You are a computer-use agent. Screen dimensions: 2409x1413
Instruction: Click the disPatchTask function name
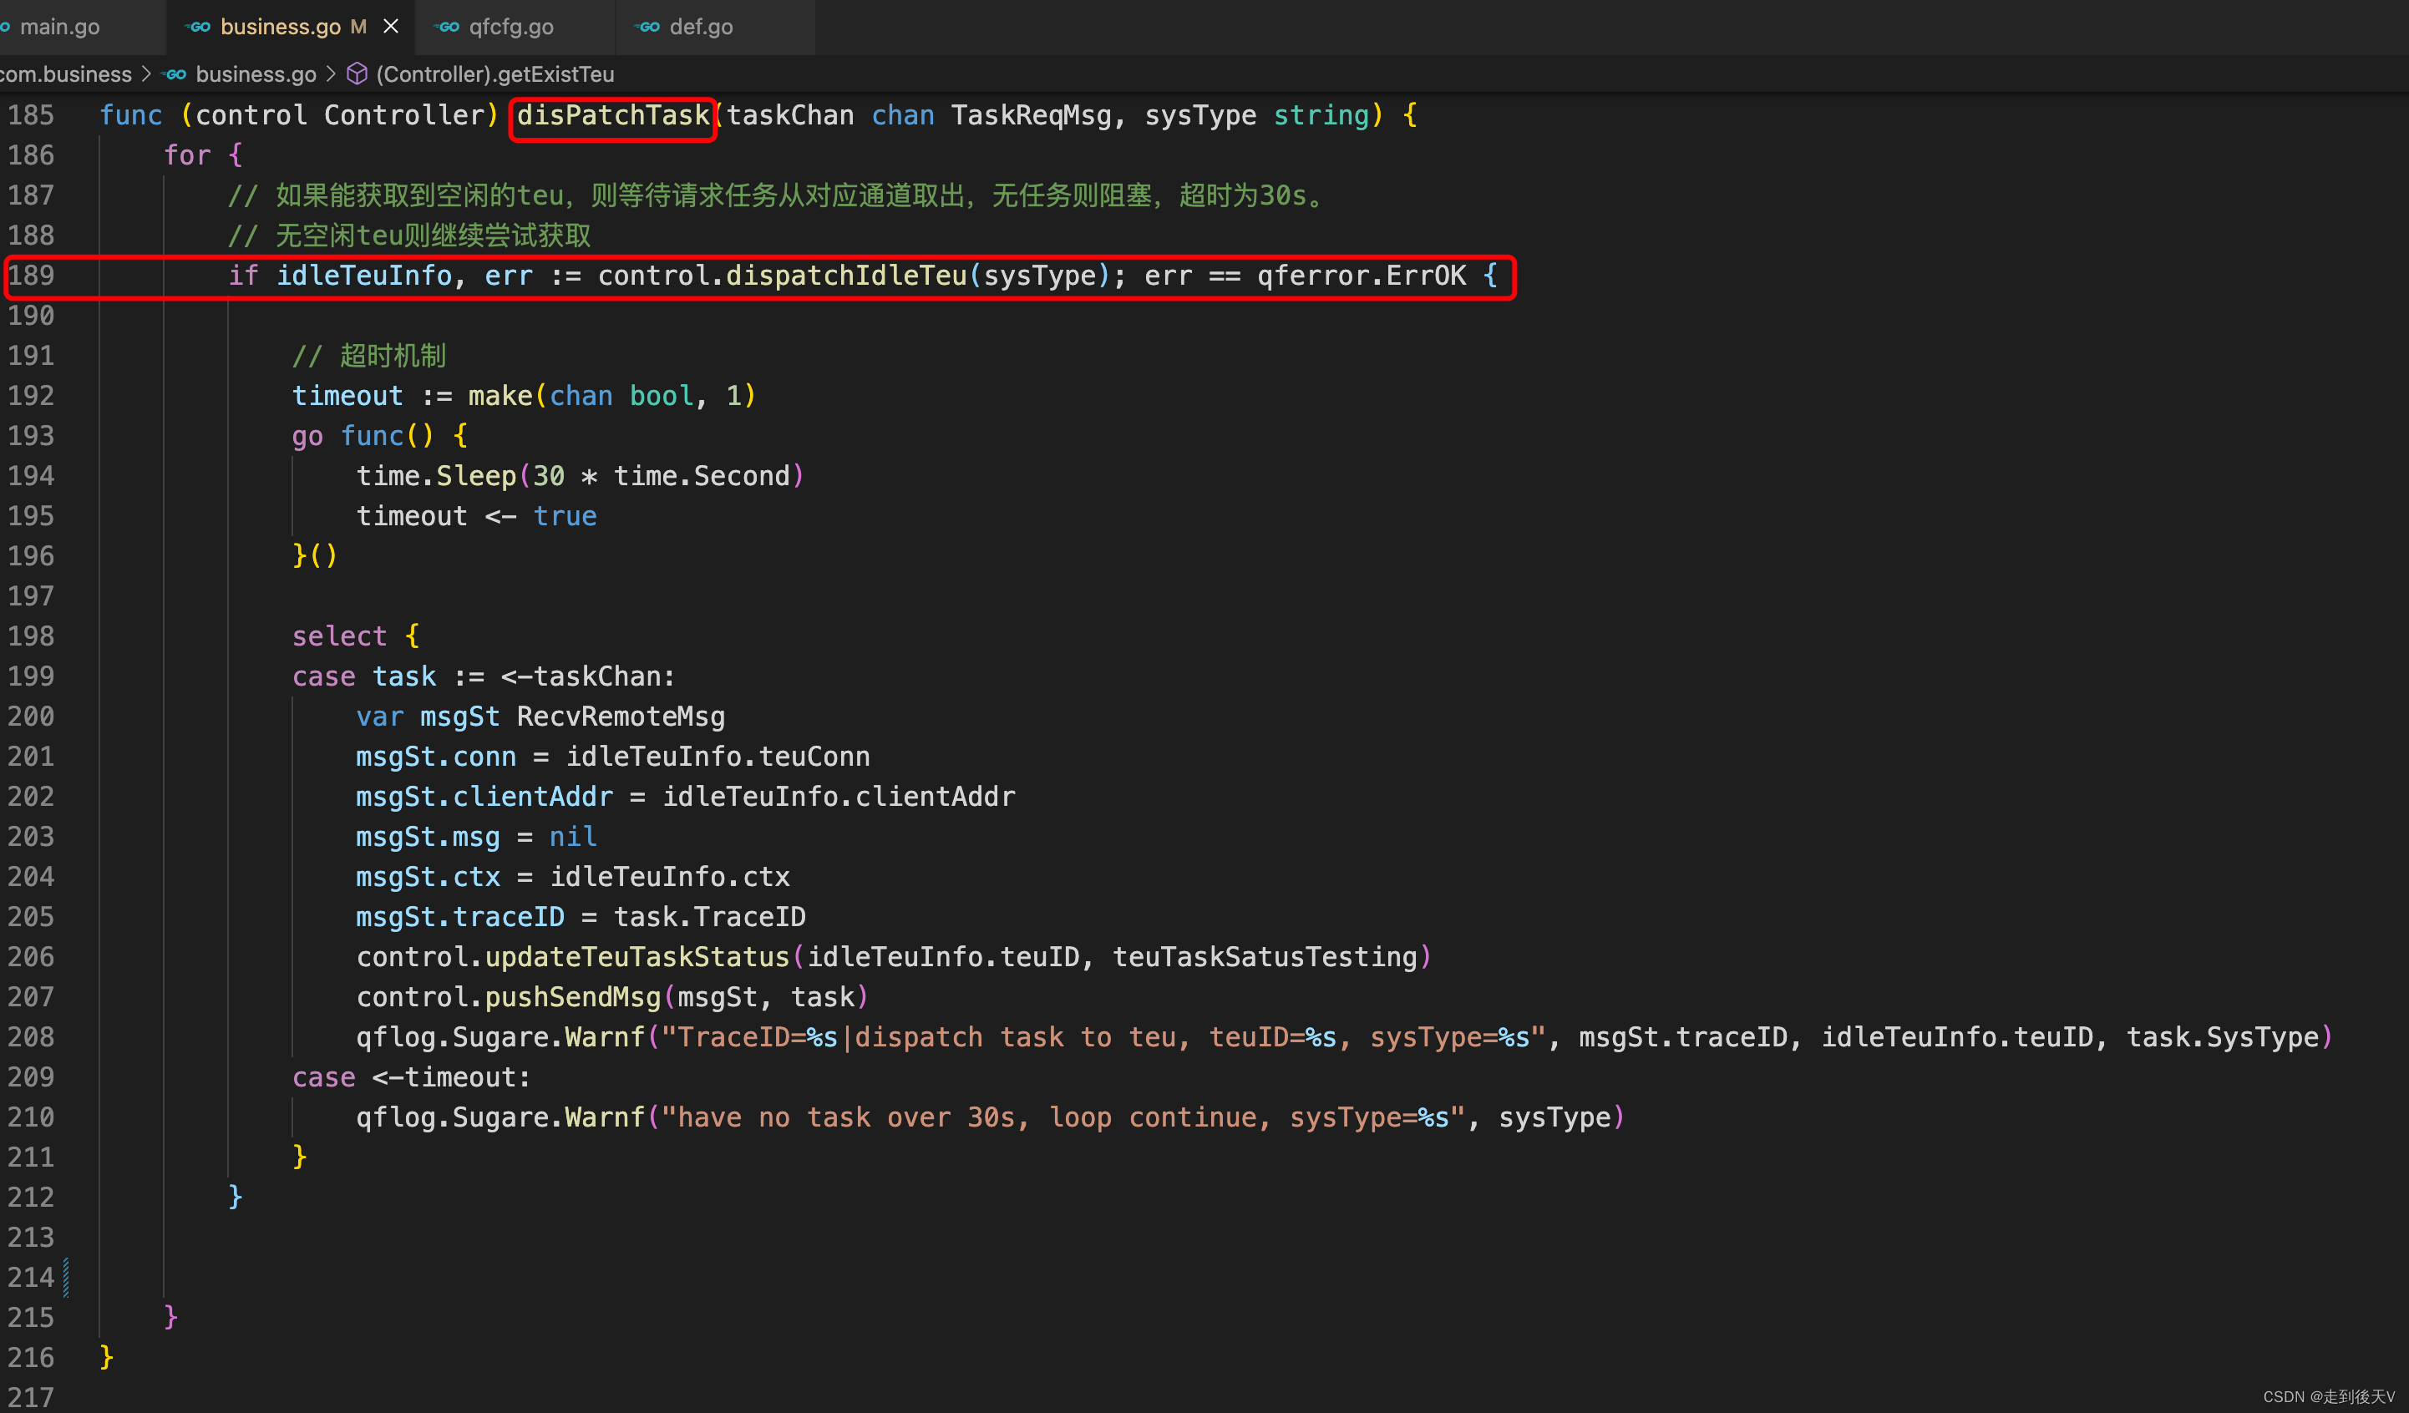pyautogui.click(x=613, y=116)
